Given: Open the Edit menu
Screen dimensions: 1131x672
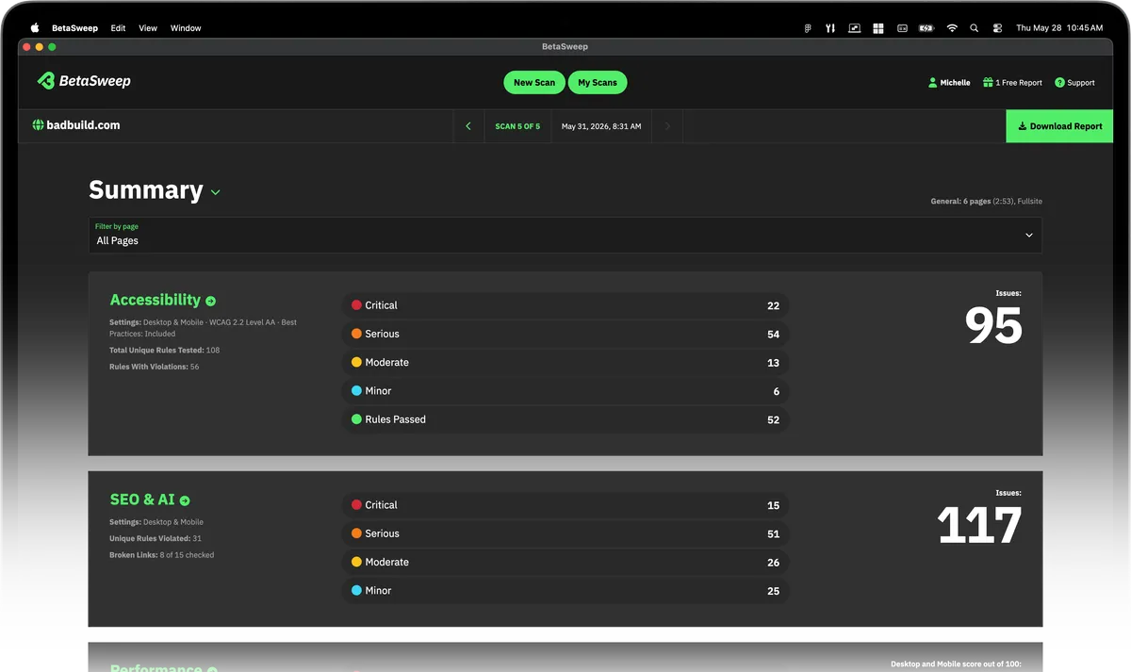Looking at the screenshot, I should pyautogui.click(x=118, y=28).
